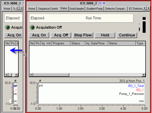Screen dimensions: 152x113
Task: Click the panel icon next to ICS-3000_1 title
Action: pyautogui.click(x=23, y=3)
